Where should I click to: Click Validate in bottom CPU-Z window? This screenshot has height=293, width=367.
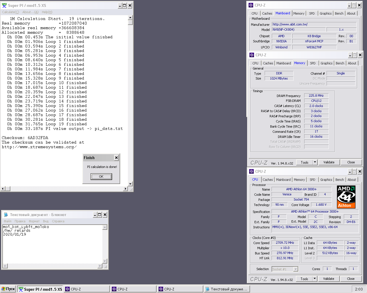(329, 279)
